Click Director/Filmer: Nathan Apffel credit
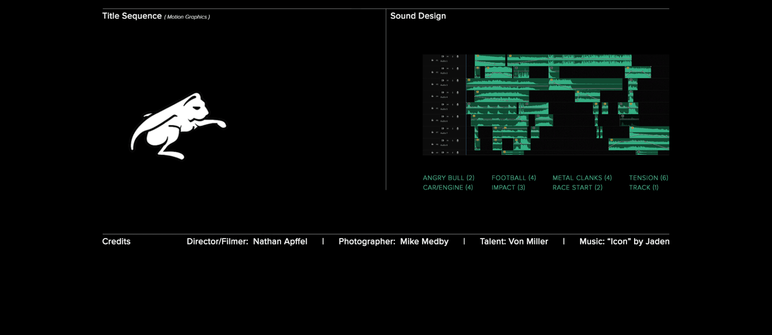 point(247,241)
